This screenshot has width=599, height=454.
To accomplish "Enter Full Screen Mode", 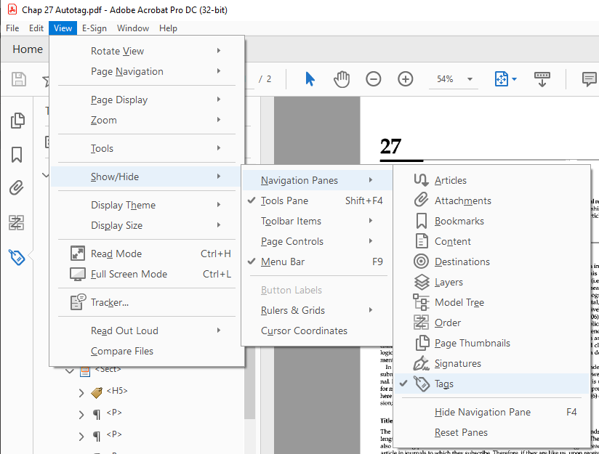I will (147, 274).
